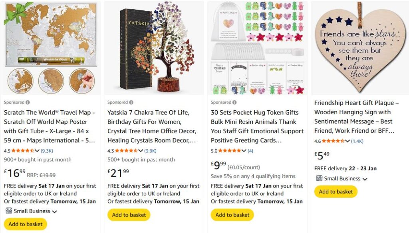Click the star rating icons for Yatskia Chakra Tree
The image size is (409, 233).
(x=126, y=151)
